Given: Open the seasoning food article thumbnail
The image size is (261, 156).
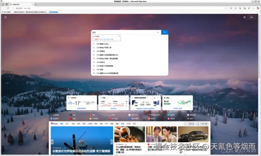Looking at the screenshot, I should coord(130,134).
